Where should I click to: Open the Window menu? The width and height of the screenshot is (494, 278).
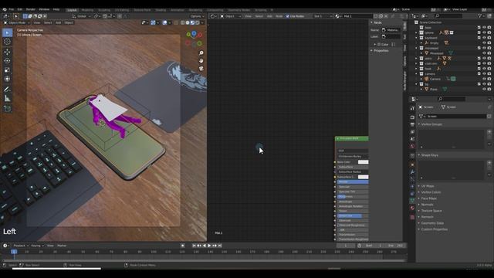44,9
